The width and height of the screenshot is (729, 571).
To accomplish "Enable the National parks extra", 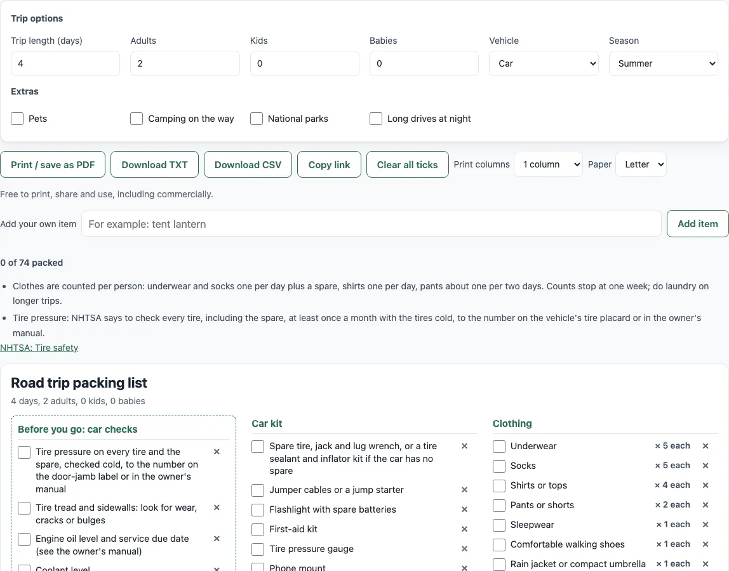I will pyautogui.click(x=256, y=119).
